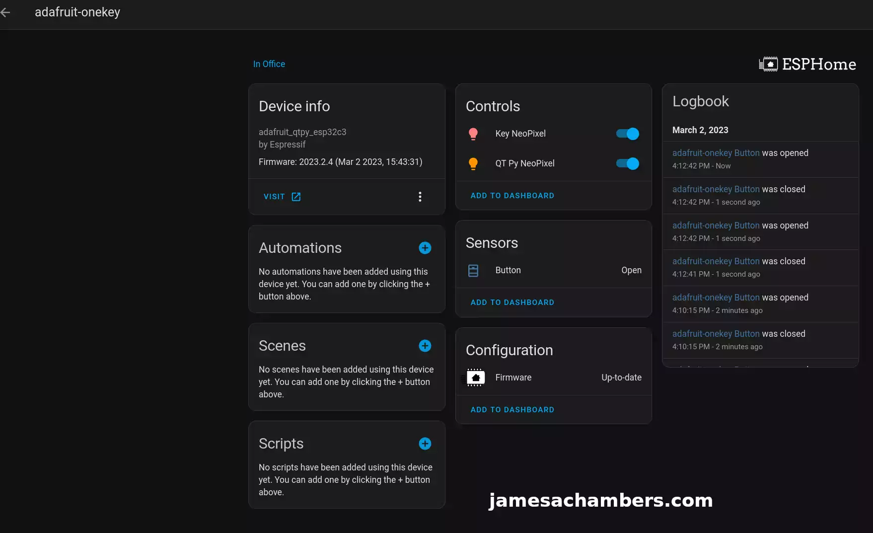Add Configuration to dashboard
The height and width of the screenshot is (533, 873).
point(512,410)
